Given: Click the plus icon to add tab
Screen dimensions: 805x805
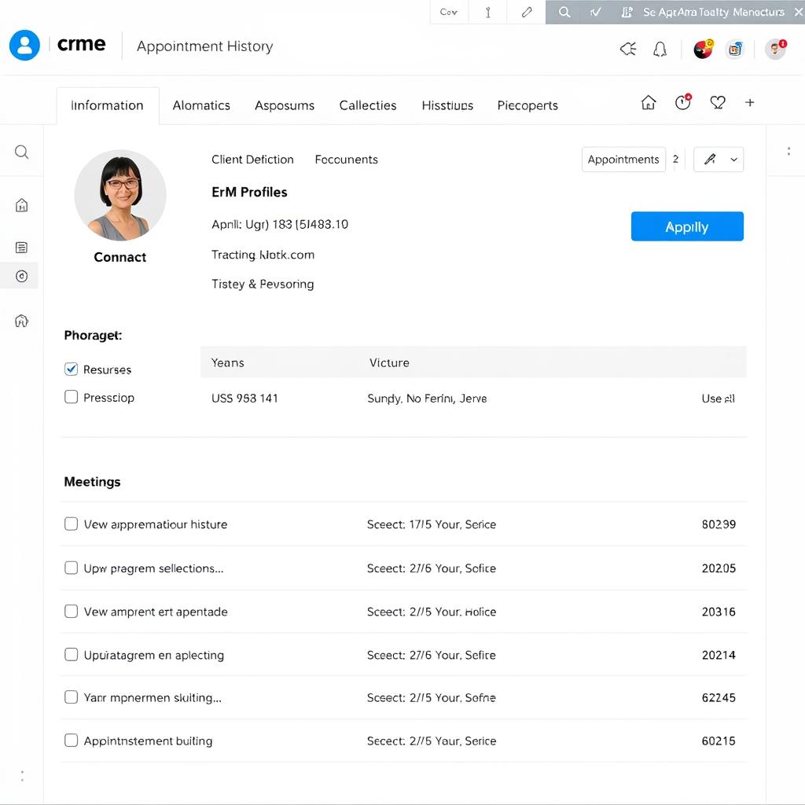Looking at the screenshot, I should [749, 102].
